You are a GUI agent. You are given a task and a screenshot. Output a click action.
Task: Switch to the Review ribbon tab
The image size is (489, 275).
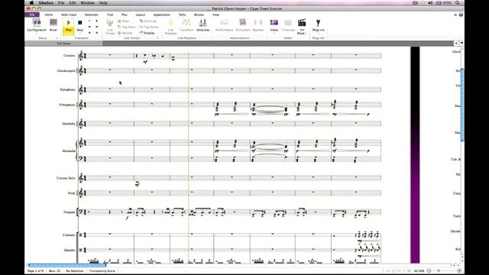pyautogui.click(x=199, y=15)
